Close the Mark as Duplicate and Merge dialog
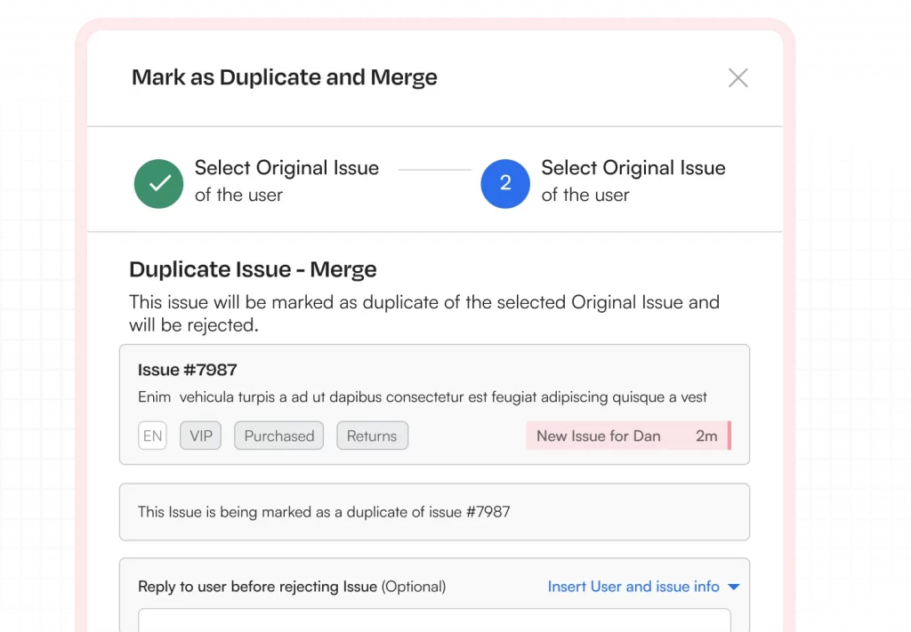Screen dimensions: 911x632 (x=738, y=77)
